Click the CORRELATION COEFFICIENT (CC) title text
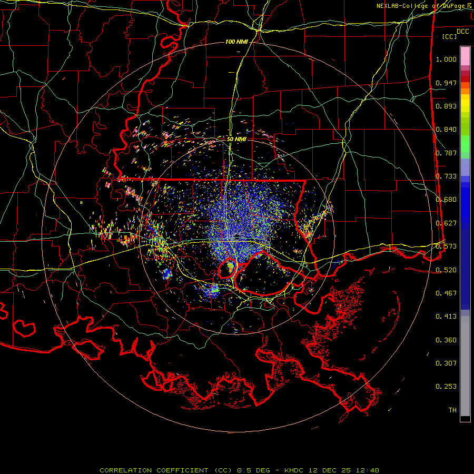Viewport: 474px width, 474px height. click(x=166, y=470)
